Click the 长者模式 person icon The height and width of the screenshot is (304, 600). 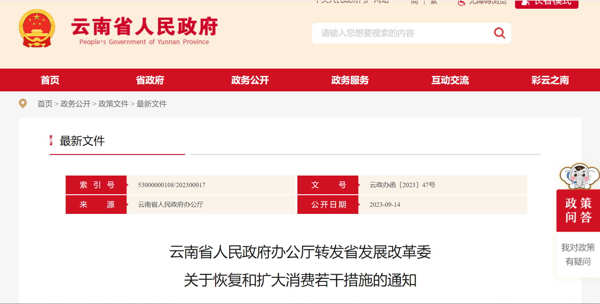525,3
